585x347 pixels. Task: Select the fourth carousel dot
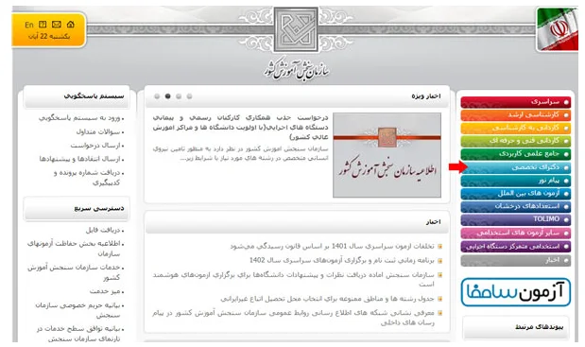[x=190, y=96]
